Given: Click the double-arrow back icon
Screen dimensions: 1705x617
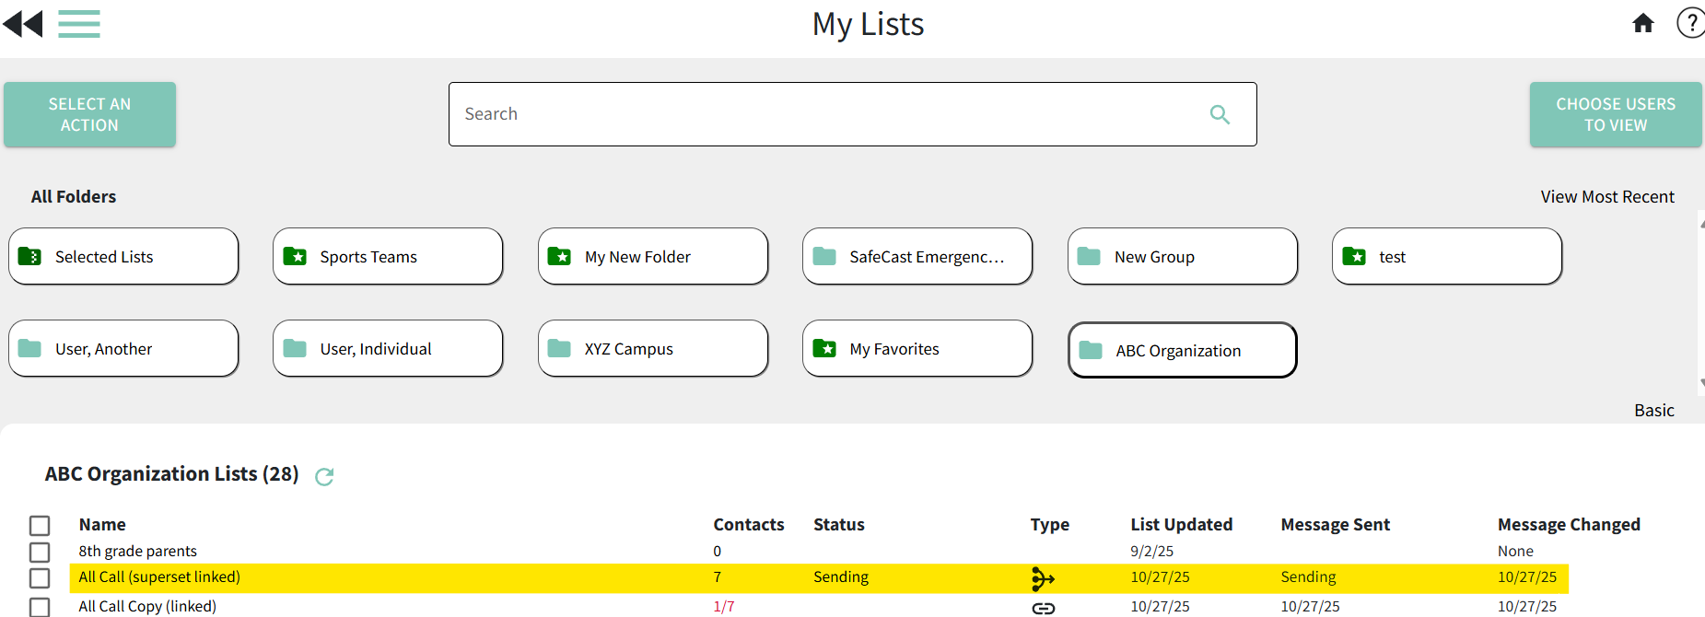Looking at the screenshot, I should pos(23,23).
